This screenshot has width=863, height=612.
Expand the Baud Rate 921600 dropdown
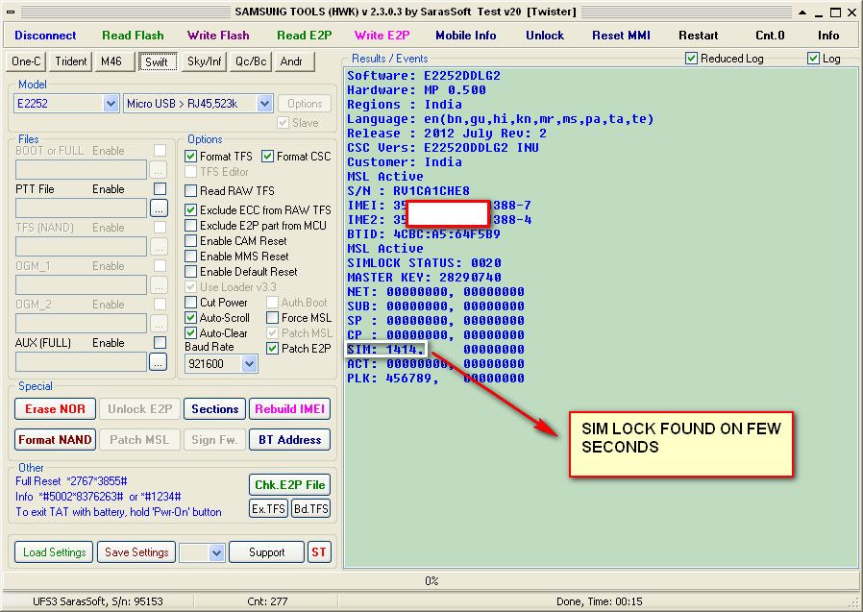(x=249, y=364)
